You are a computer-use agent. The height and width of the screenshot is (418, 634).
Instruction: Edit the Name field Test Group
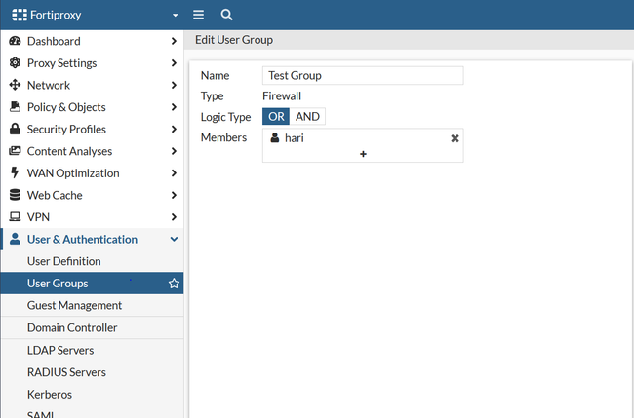[363, 75]
